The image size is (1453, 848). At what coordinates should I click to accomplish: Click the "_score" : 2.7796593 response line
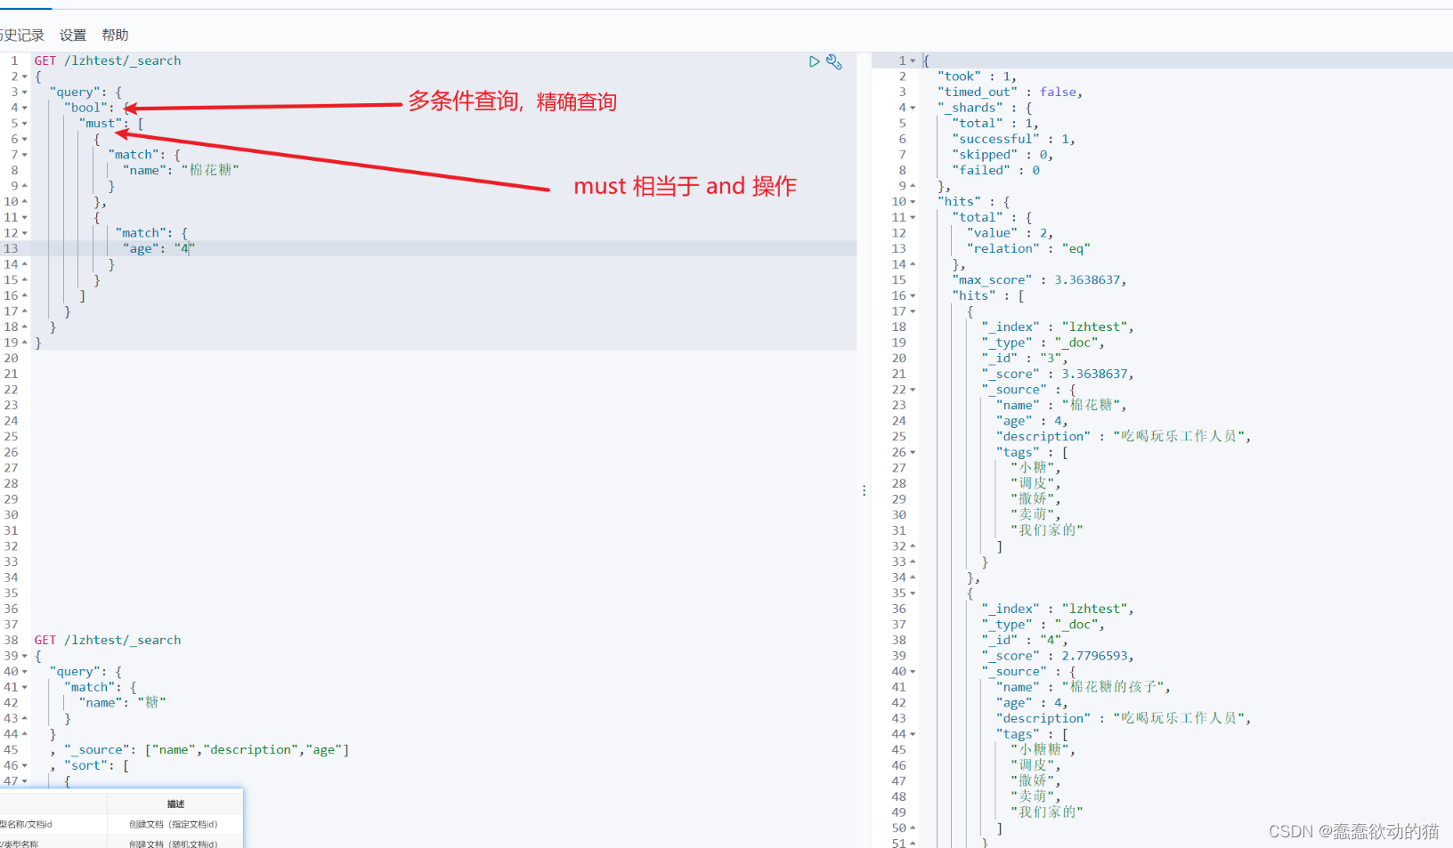tap(1058, 656)
